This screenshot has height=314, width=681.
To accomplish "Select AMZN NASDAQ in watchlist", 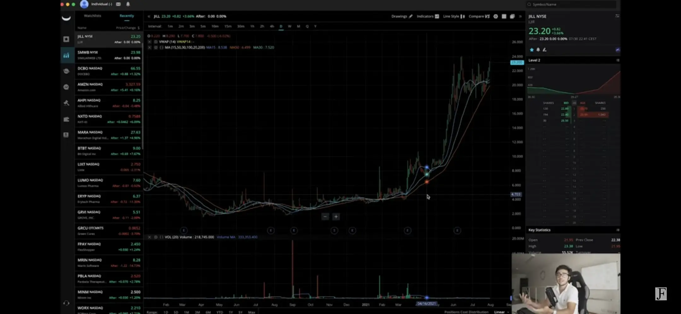I will click(x=109, y=87).
